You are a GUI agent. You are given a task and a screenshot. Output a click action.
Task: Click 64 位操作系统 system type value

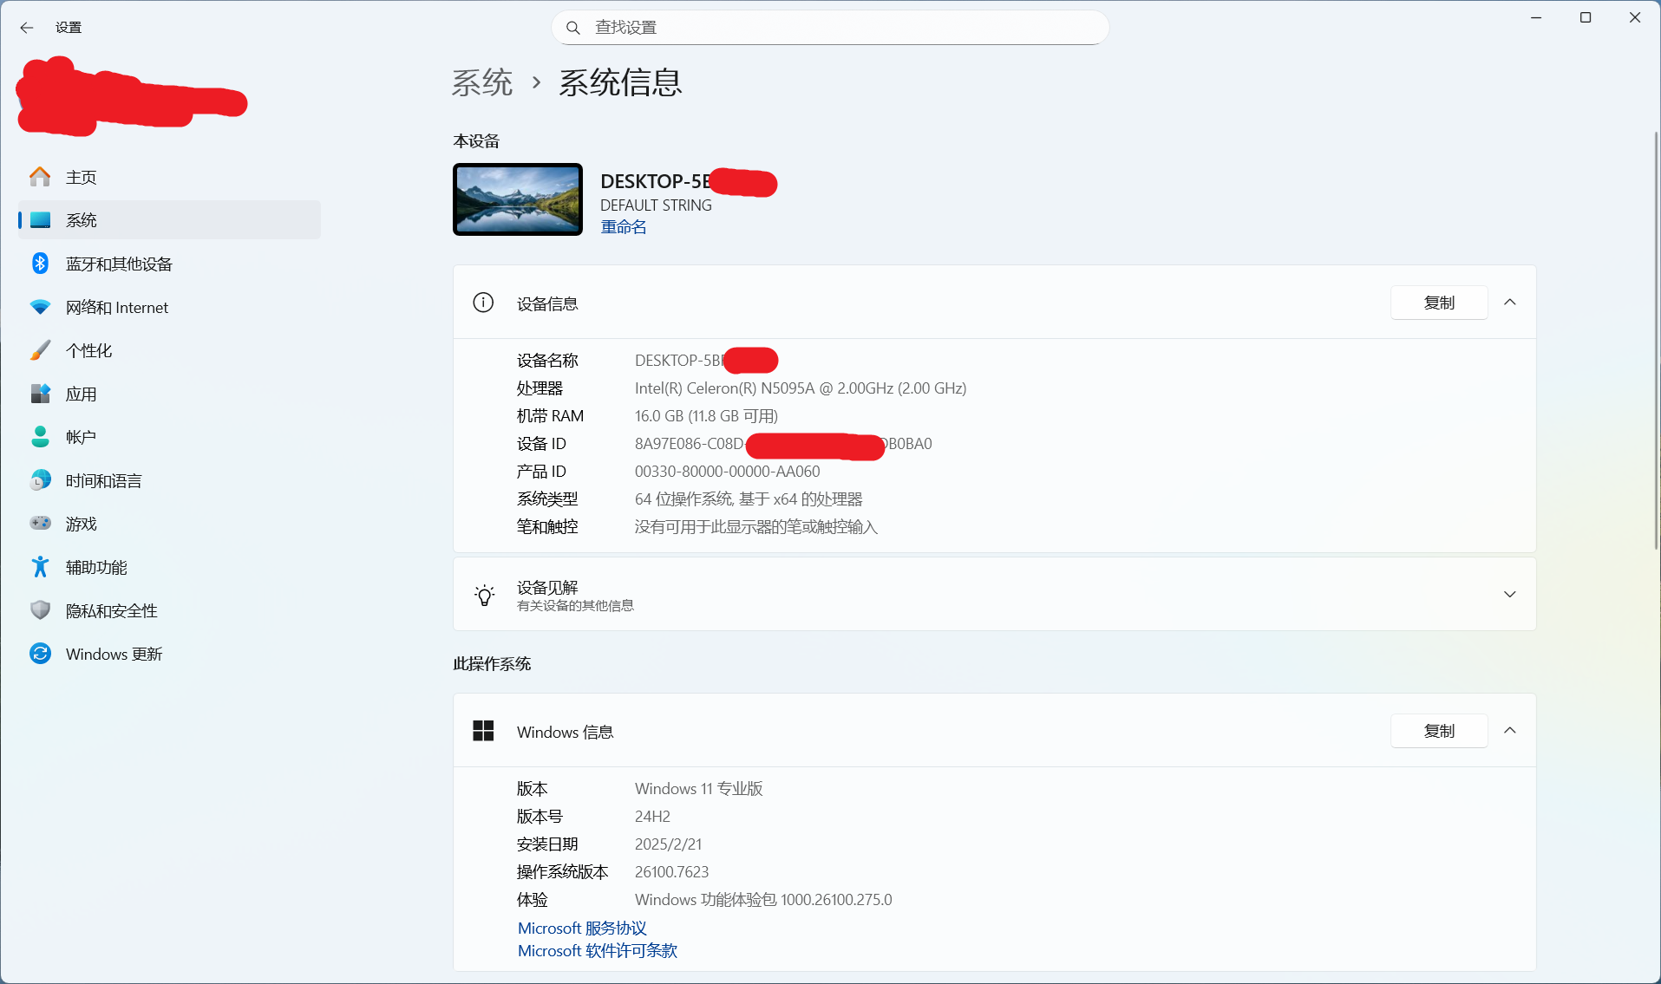pos(749,499)
